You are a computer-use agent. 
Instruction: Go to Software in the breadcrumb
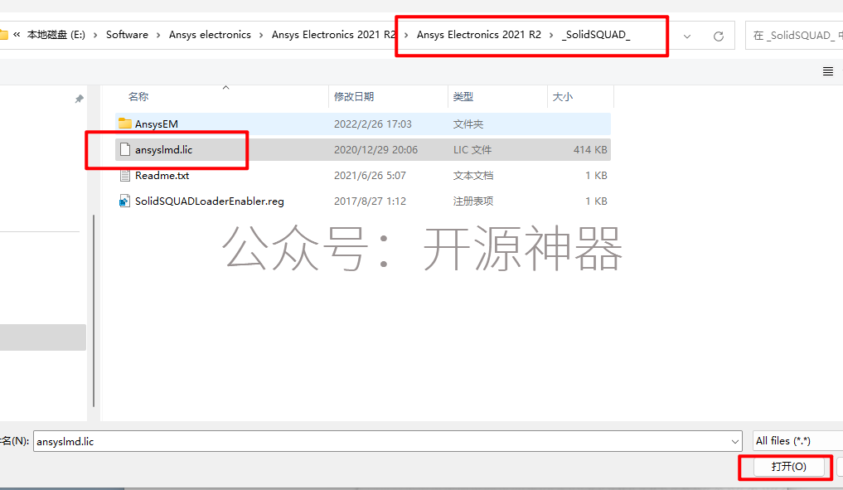127,35
